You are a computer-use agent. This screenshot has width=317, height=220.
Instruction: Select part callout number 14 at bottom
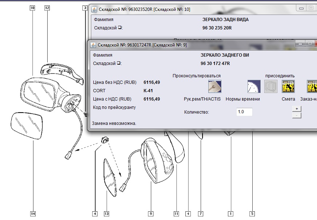click(33, 213)
